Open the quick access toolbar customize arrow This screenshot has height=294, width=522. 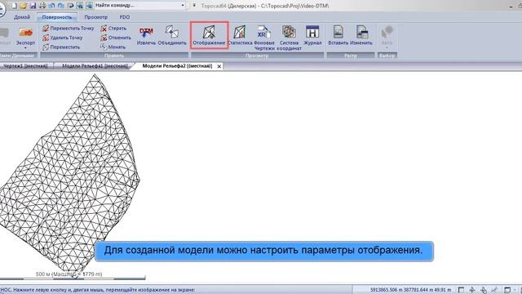pyautogui.click(x=194, y=6)
